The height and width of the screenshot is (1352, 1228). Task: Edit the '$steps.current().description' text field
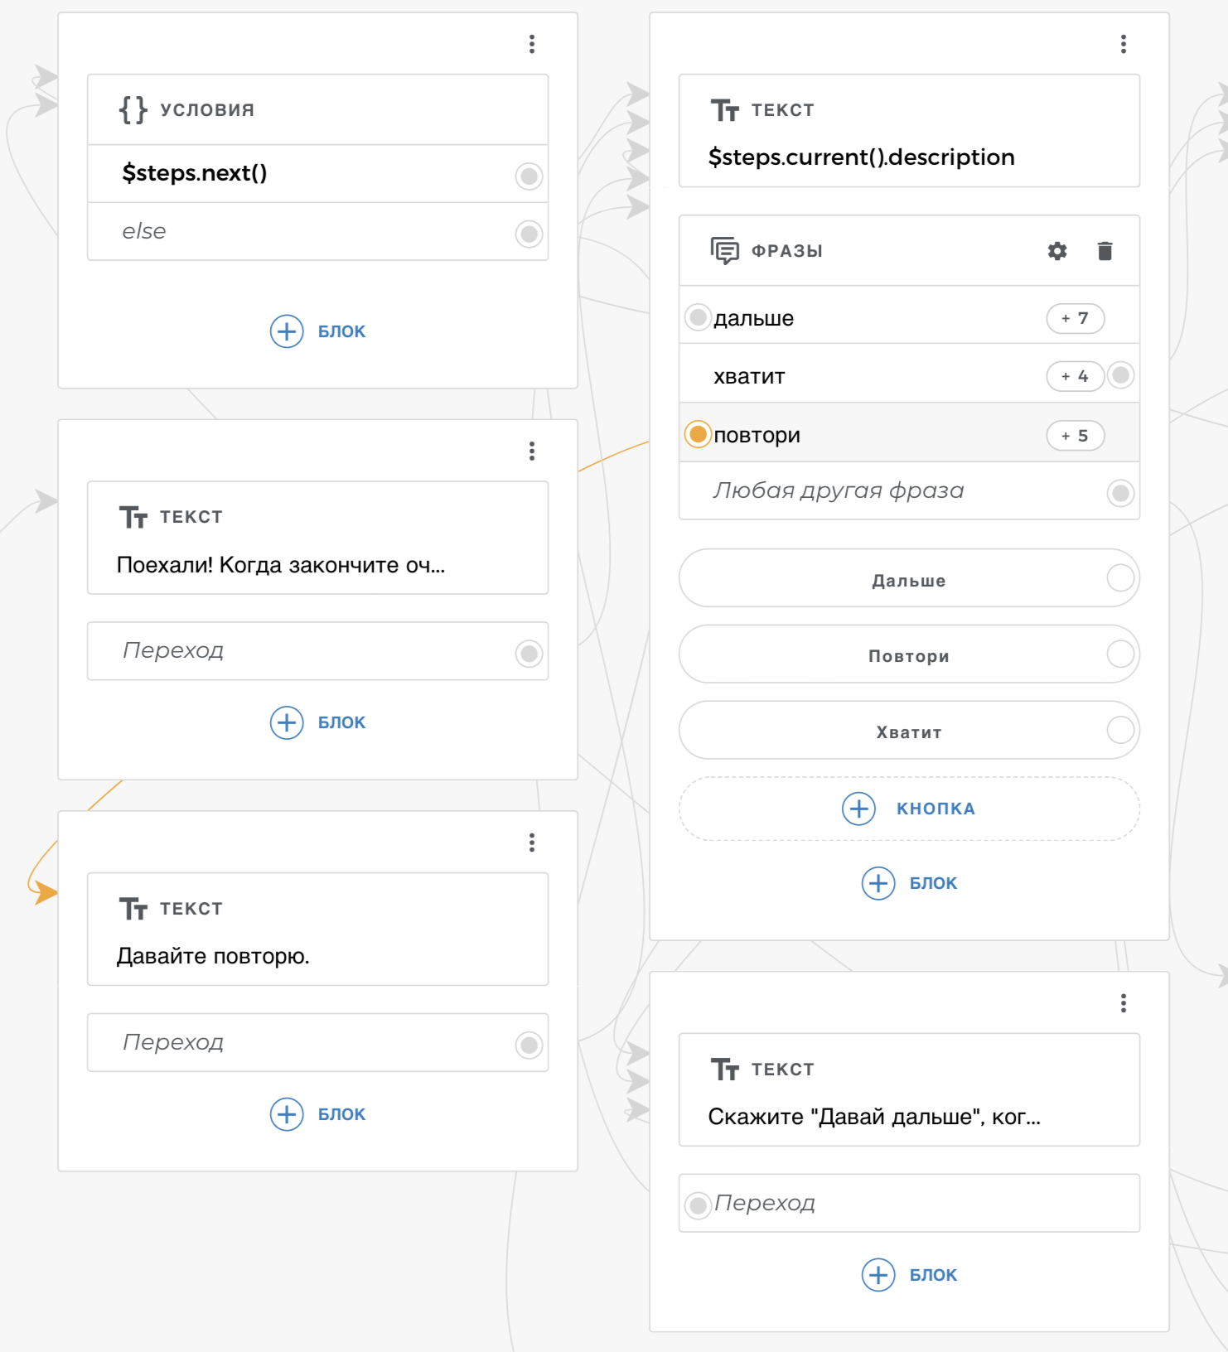coord(861,157)
